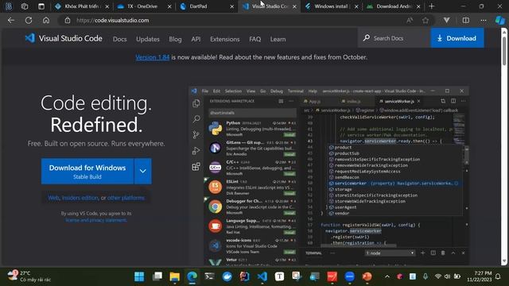Open the Snipping Tool taskbar icon
Screen dimensions: 509x286
[x=297, y=276]
